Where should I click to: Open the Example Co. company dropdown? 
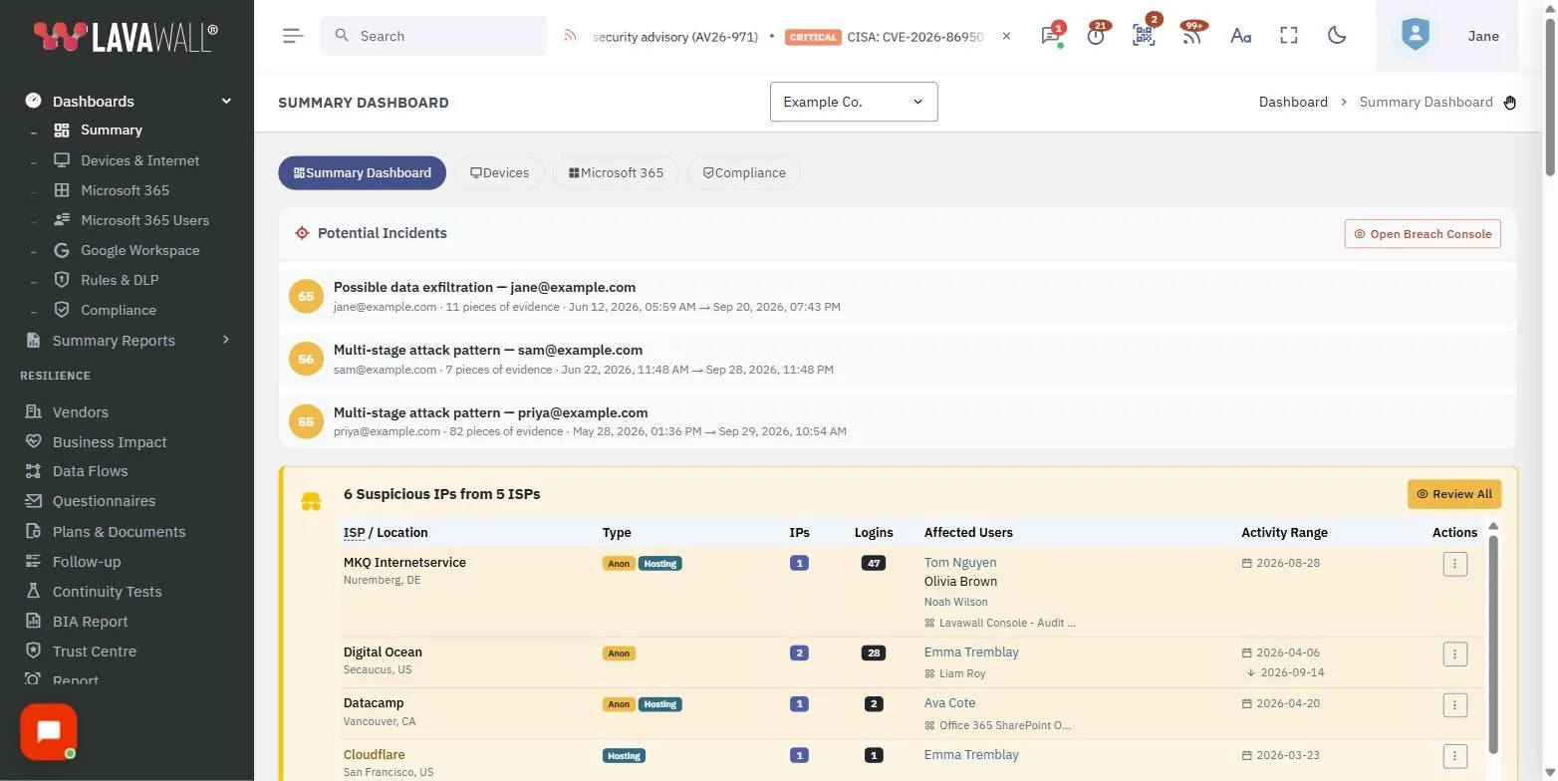(854, 102)
